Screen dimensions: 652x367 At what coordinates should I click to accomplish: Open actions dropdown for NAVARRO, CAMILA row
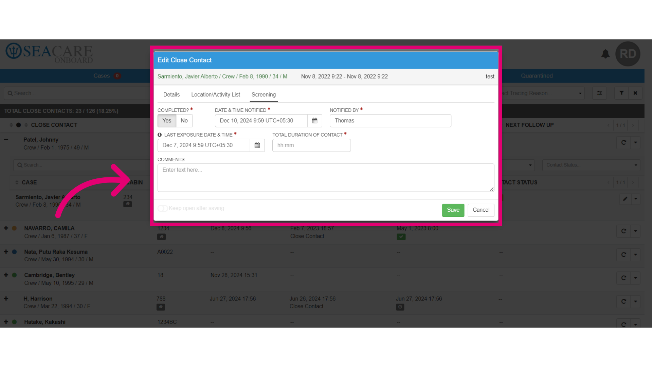[x=635, y=231]
